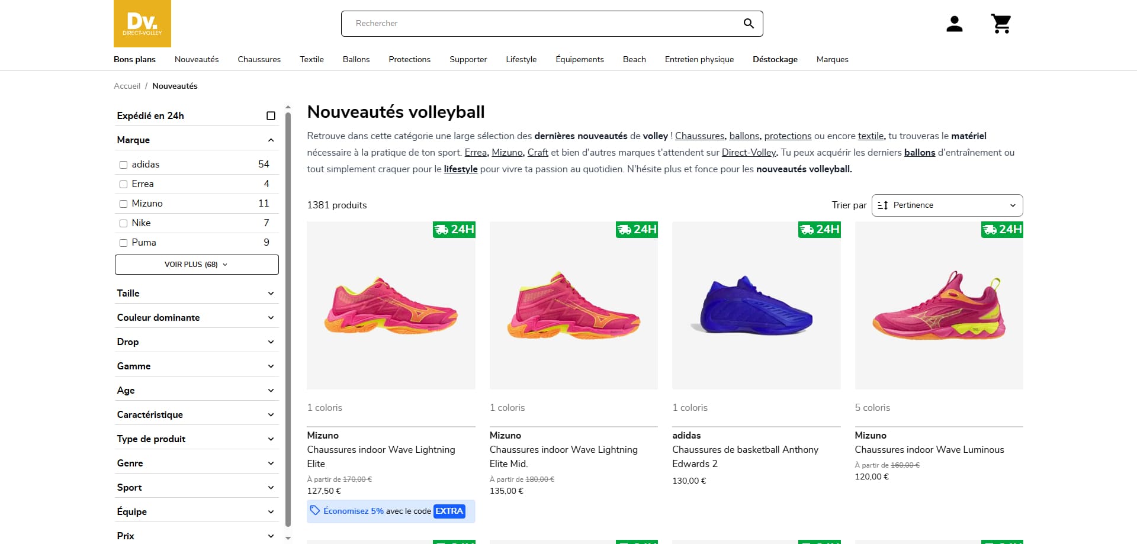The image size is (1137, 544).
Task: Check the Puma brand filter
Action: pos(123,243)
